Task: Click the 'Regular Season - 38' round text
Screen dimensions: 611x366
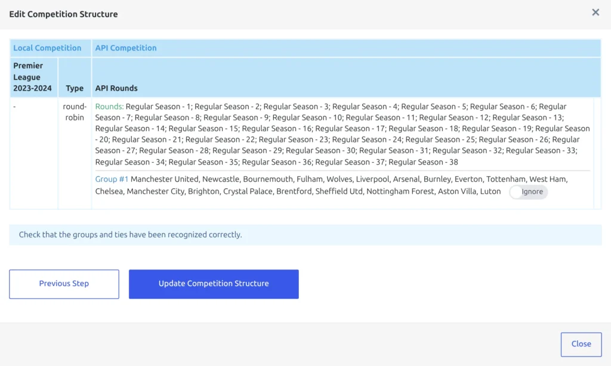Action: coord(423,162)
